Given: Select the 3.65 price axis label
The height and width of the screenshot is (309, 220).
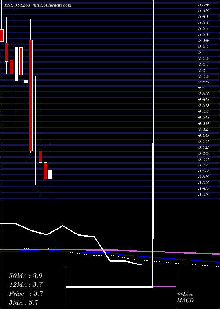Looking at the screenshot, I should 203,171.
